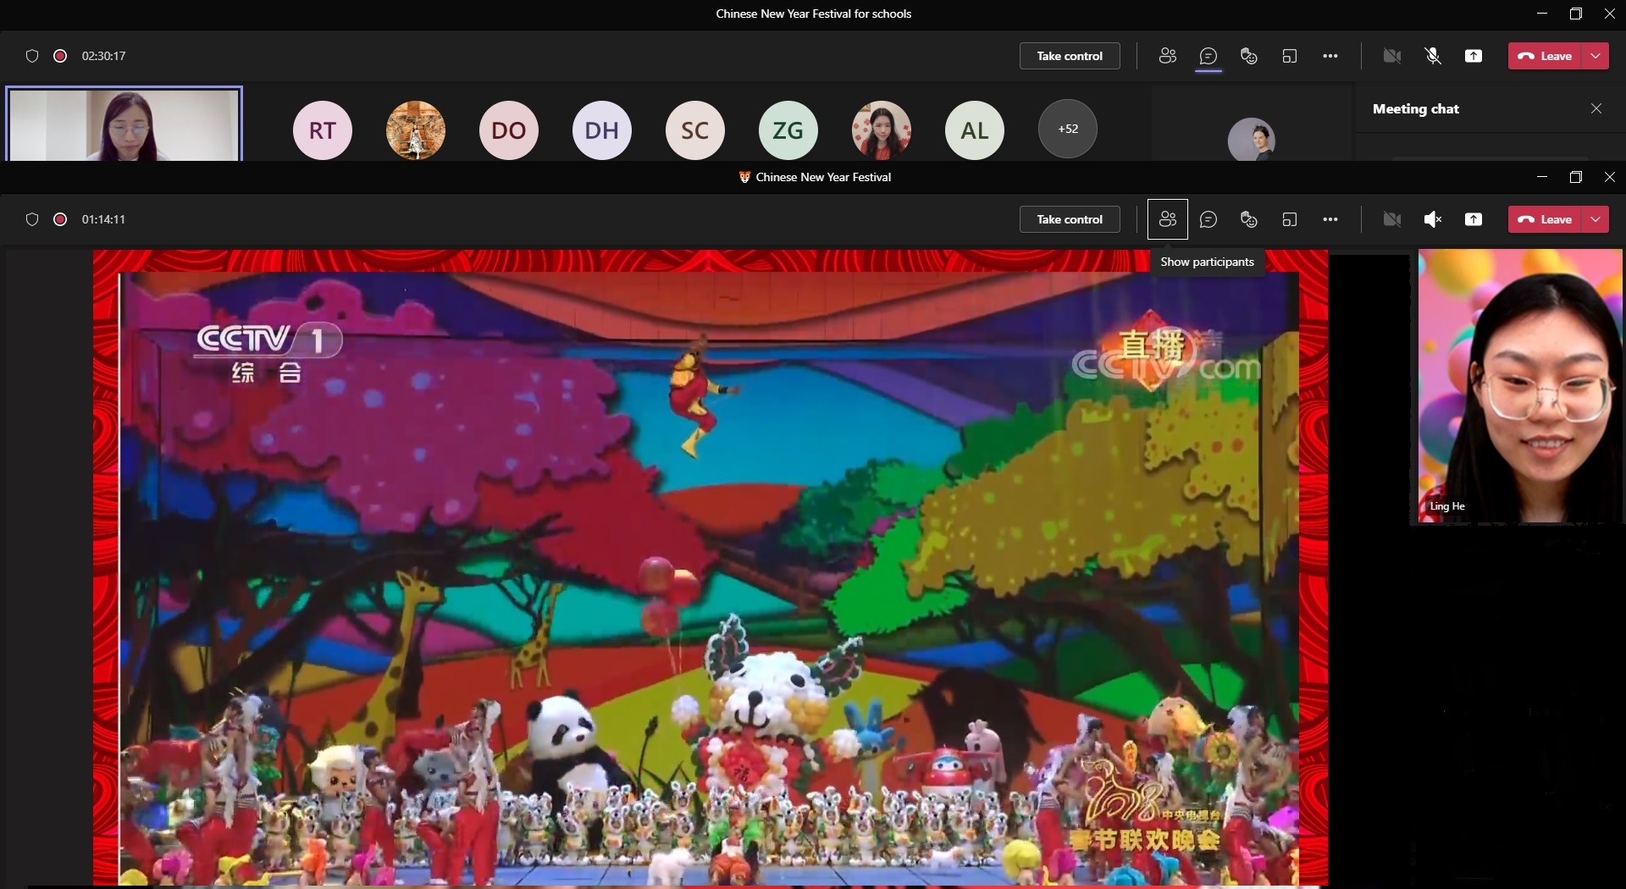
Task: Select the DH participant avatar
Action: (x=601, y=130)
